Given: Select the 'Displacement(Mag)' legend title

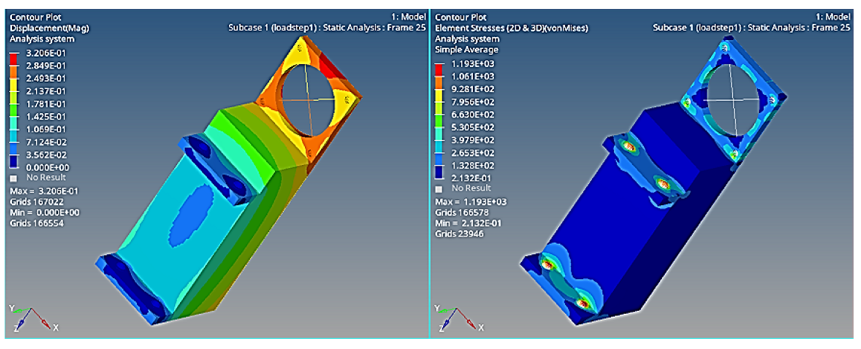Looking at the screenshot, I should [49, 28].
